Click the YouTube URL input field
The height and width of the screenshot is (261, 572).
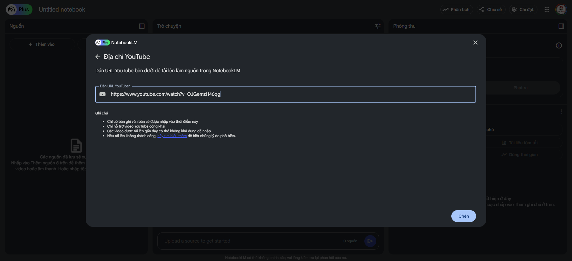285,94
